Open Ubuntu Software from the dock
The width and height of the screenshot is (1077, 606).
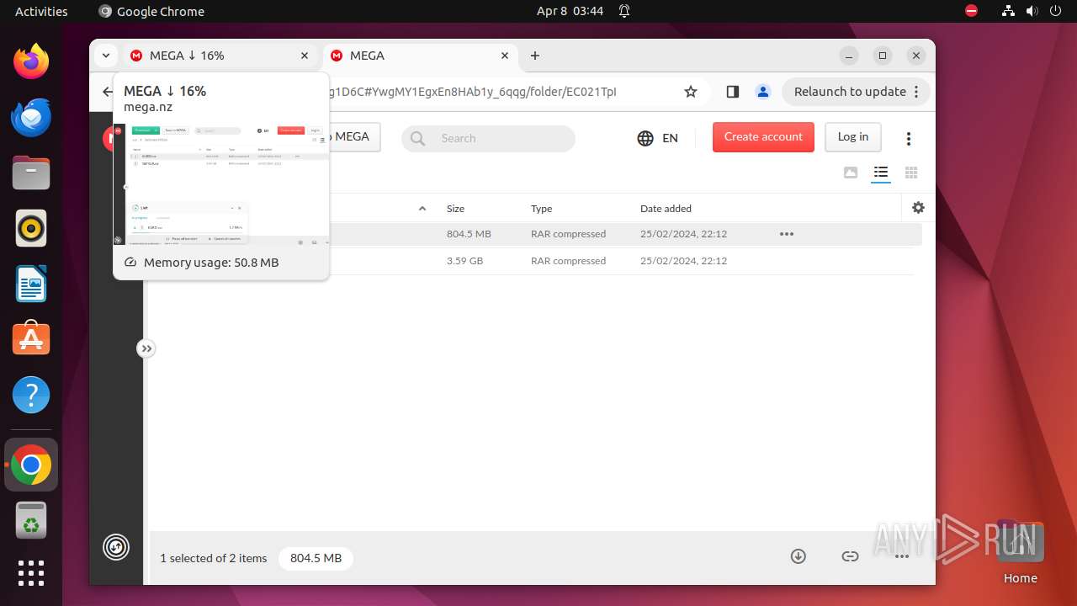(x=31, y=339)
